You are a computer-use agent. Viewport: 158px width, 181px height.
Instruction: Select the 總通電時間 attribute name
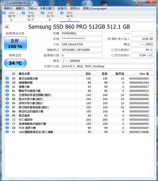pos(26,83)
